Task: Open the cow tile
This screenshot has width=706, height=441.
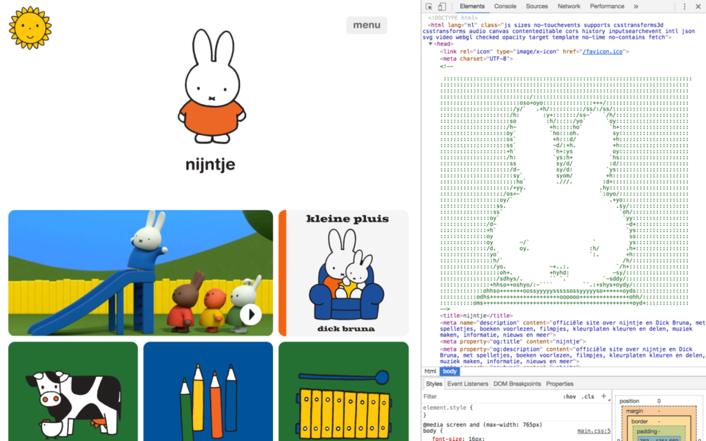Action: pyautogui.click(x=73, y=391)
